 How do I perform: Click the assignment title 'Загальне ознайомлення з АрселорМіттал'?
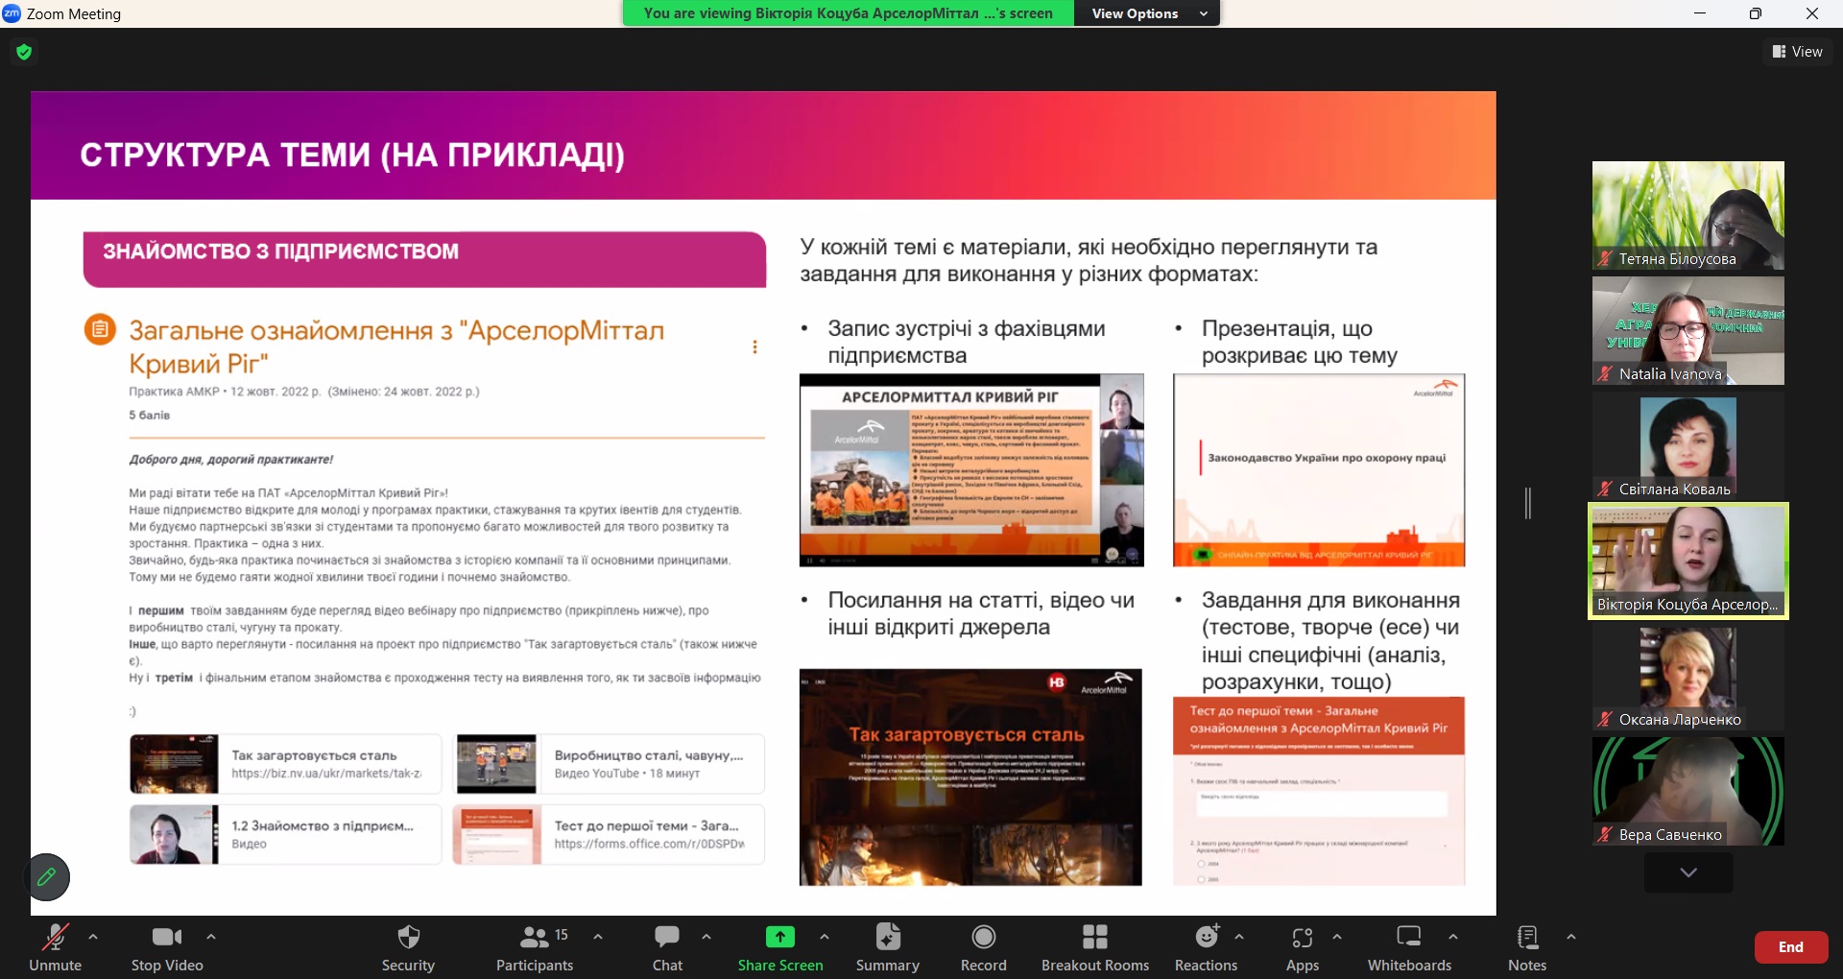(396, 346)
